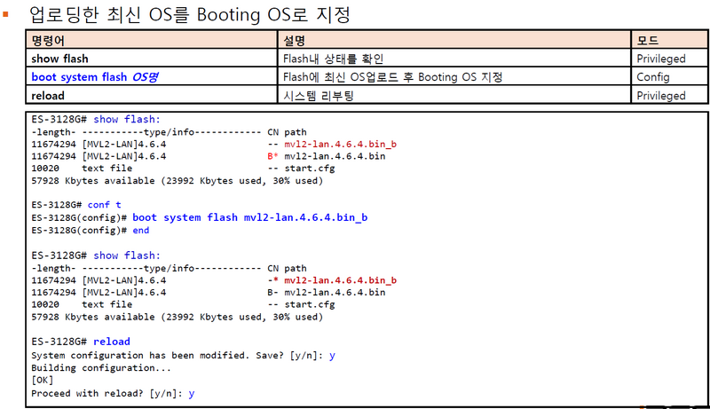Click the 'Config' mode cell
This screenshot has width=710, height=409.
(x=669, y=77)
